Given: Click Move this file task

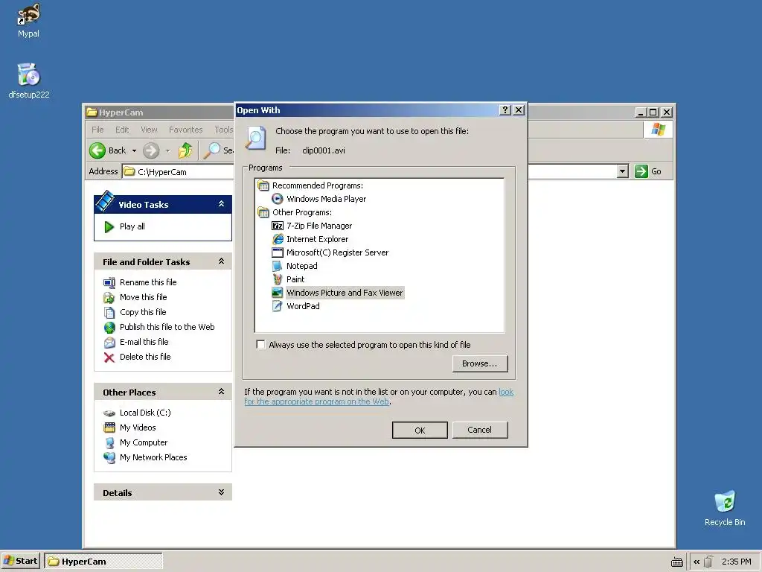Looking at the screenshot, I should pyautogui.click(x=144, y=297).
